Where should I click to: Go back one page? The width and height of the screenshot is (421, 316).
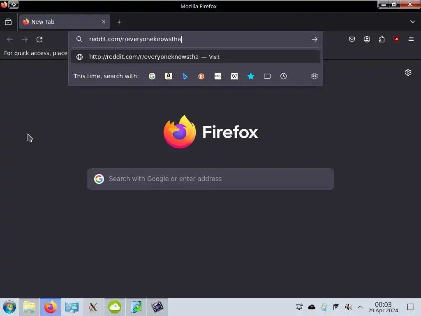(10, 39)
